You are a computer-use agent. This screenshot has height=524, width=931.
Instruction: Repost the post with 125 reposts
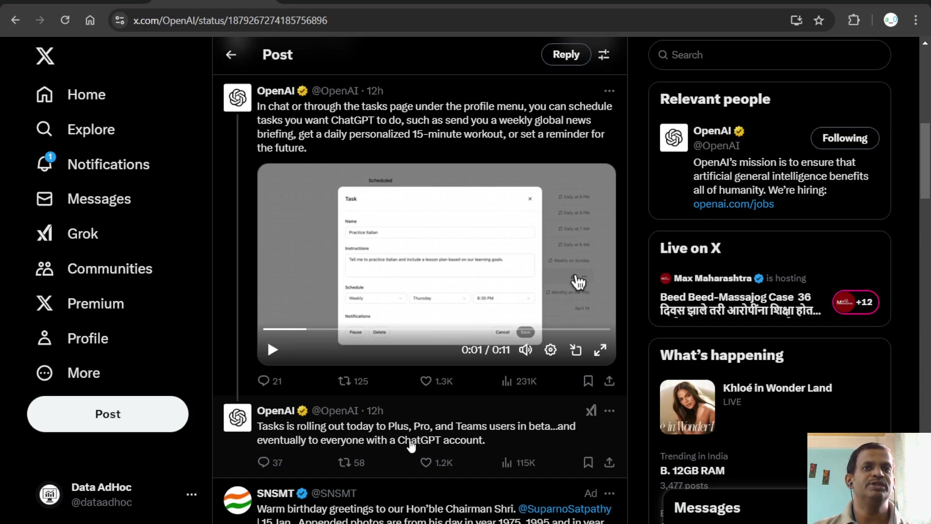click(353, 381)
